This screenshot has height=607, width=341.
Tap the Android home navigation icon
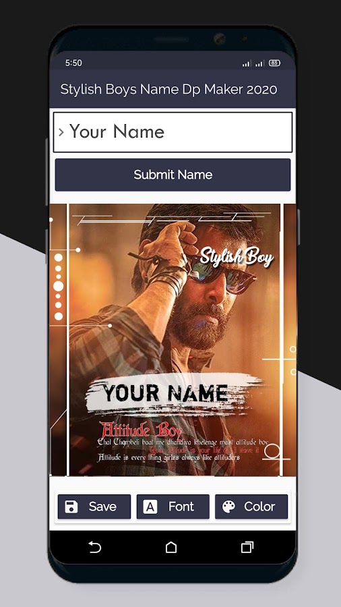point(171,547)
